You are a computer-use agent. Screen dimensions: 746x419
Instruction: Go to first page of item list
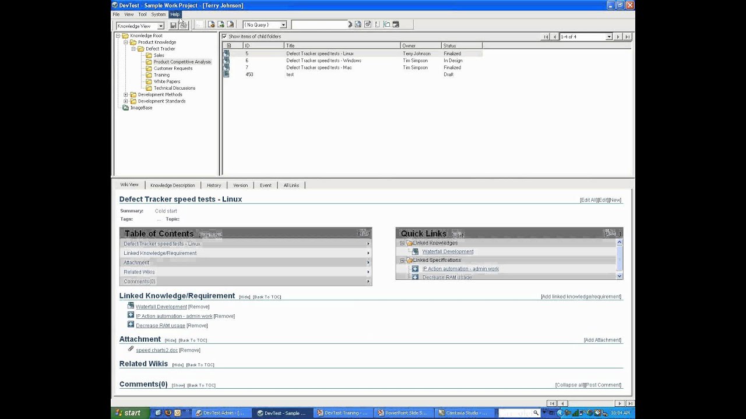tap(546, 37)
